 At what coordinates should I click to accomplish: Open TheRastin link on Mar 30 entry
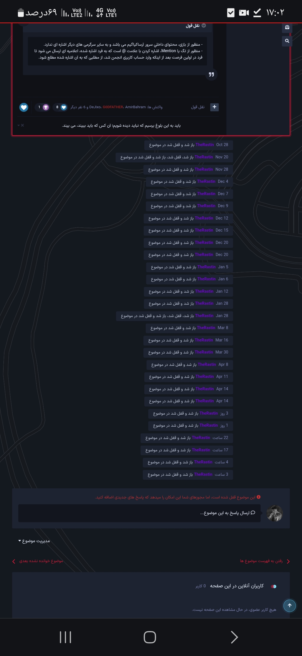tap(204, 352)
